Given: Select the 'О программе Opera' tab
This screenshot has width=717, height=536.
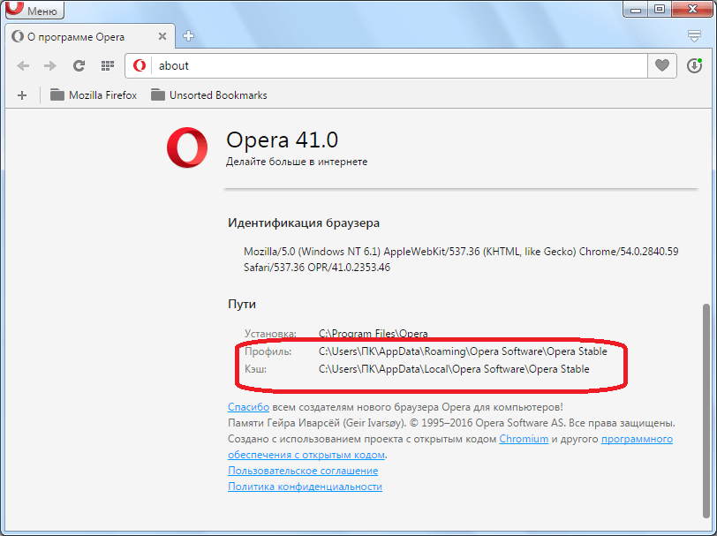Looking at the screenshot, I should coord(79,37).
